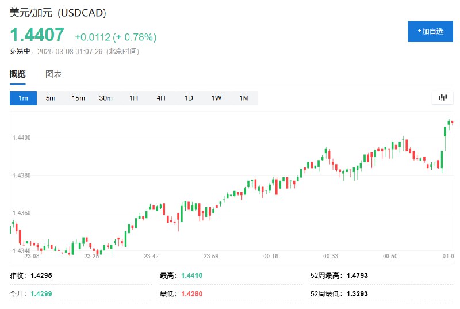Click the 23:42 time axis label
This screenshot has width=460, height=309.
(x=151, y=257)
